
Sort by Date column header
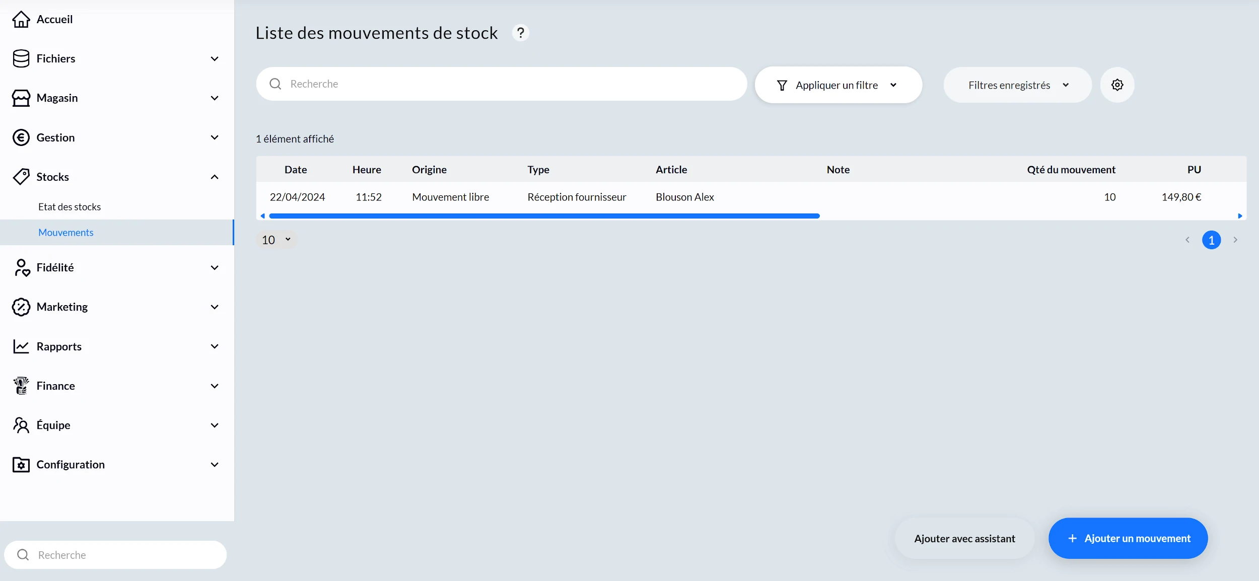296,170
